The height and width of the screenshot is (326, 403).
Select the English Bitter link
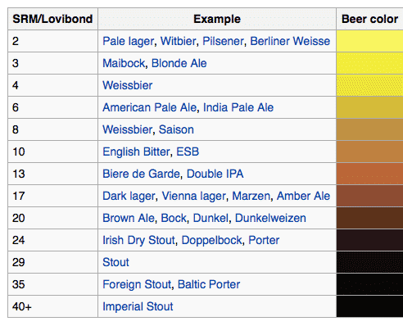pyautogui.click(x=136, y=152)
